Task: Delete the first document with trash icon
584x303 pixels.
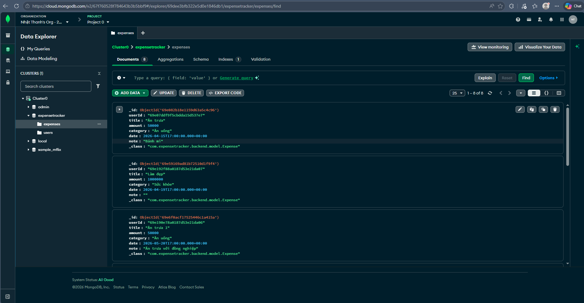Action: tap(555, 109)
